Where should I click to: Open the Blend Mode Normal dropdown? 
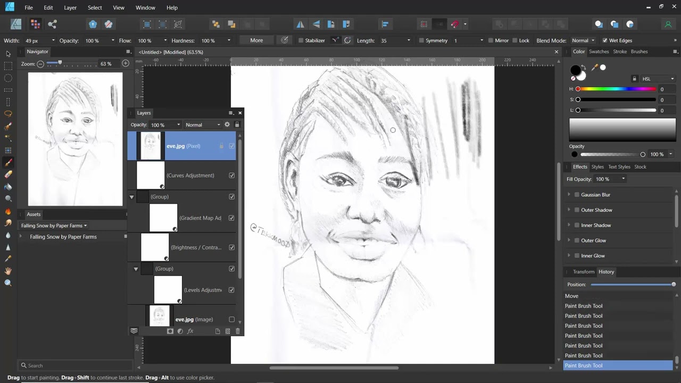click(584, 40)
